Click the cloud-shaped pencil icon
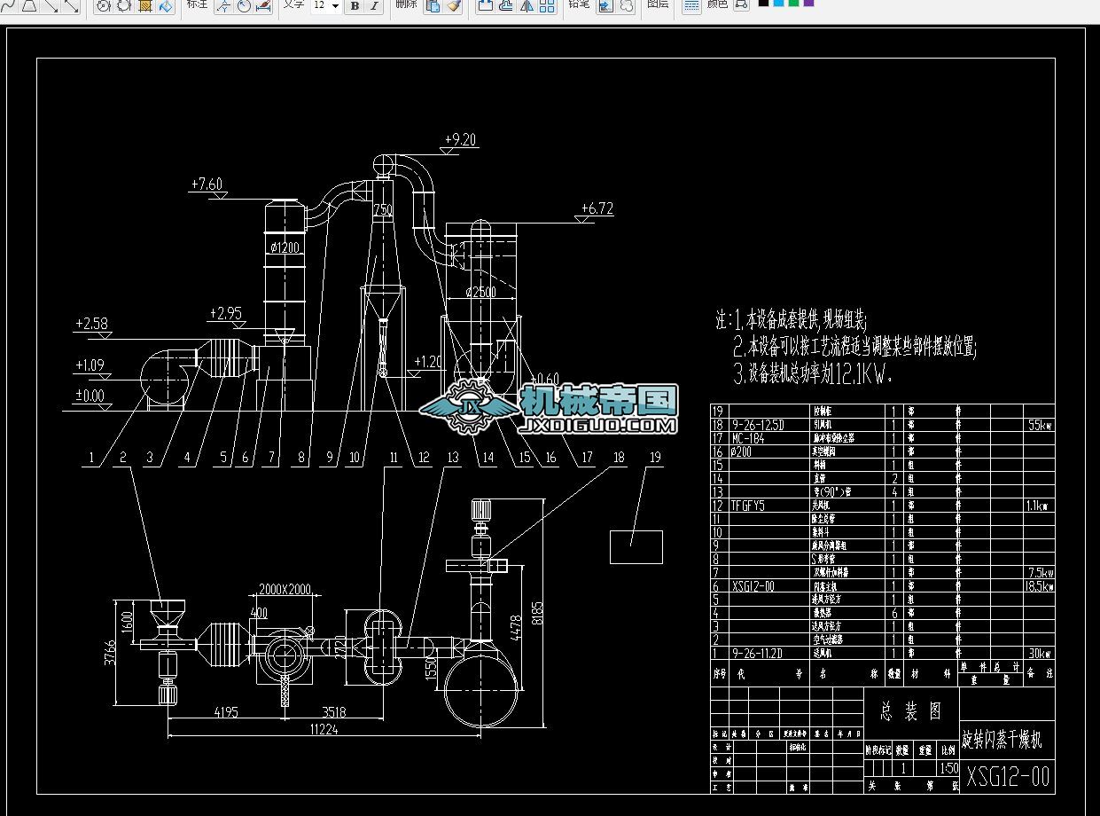1100x816 pixels. coord(626,5)
